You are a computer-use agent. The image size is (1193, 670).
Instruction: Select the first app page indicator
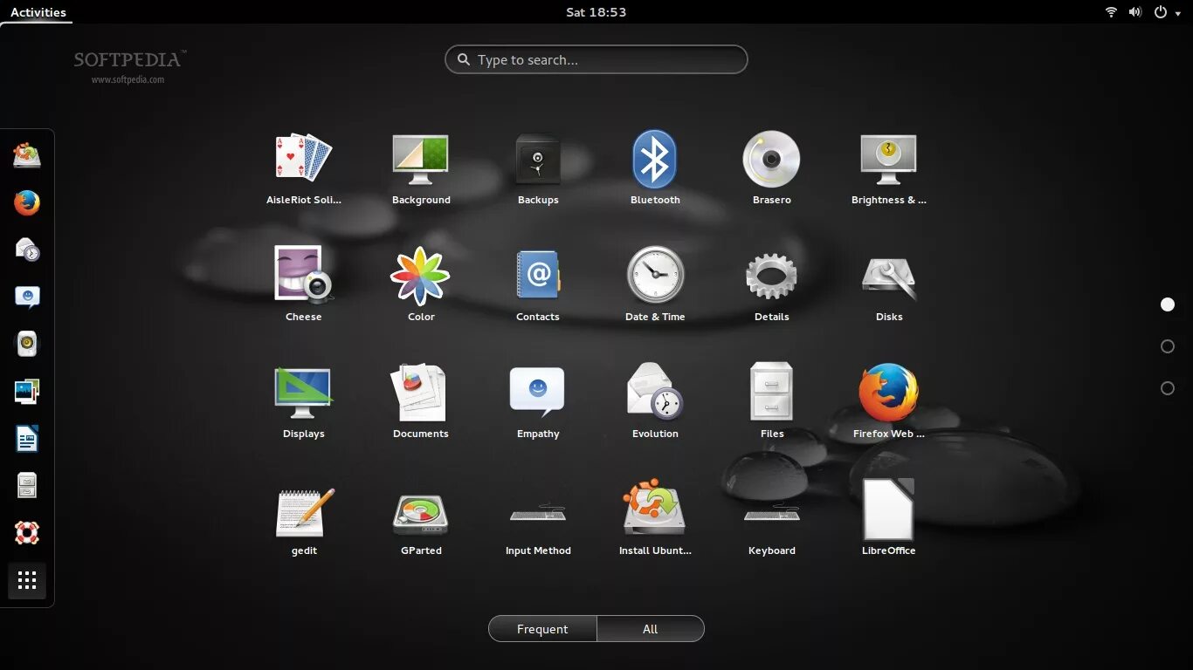(1168, 304)
